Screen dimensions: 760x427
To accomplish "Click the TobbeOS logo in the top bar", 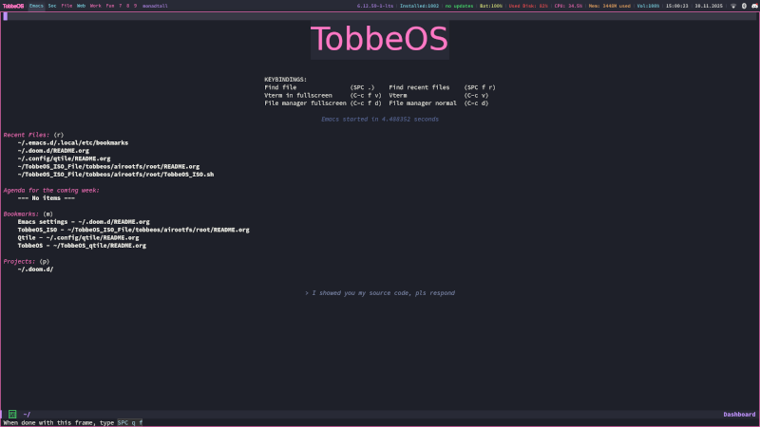I will (13, 6).
